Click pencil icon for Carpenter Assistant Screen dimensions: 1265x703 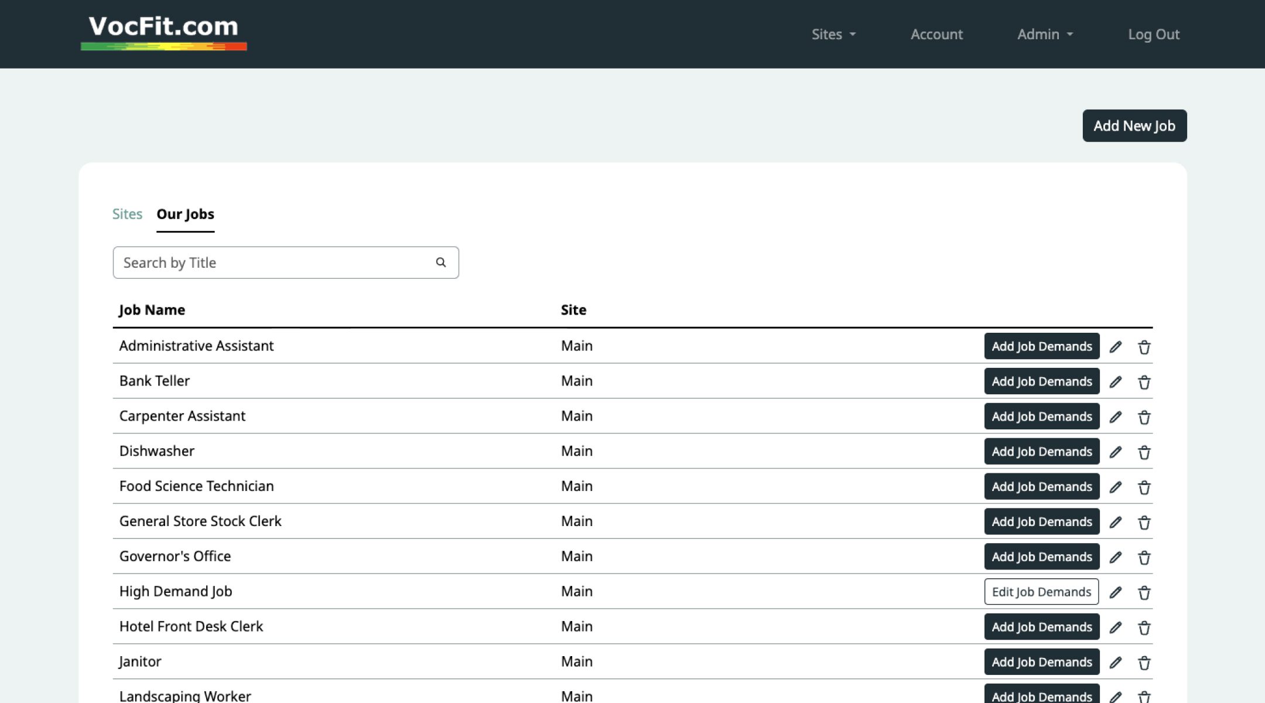(x=1116, y=417)
